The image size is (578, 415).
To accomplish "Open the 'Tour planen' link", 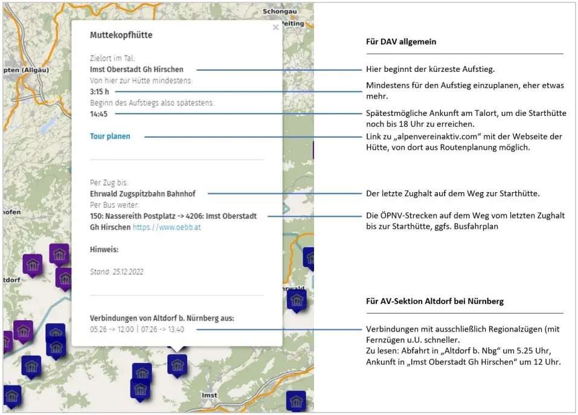I will click(110, 137).
